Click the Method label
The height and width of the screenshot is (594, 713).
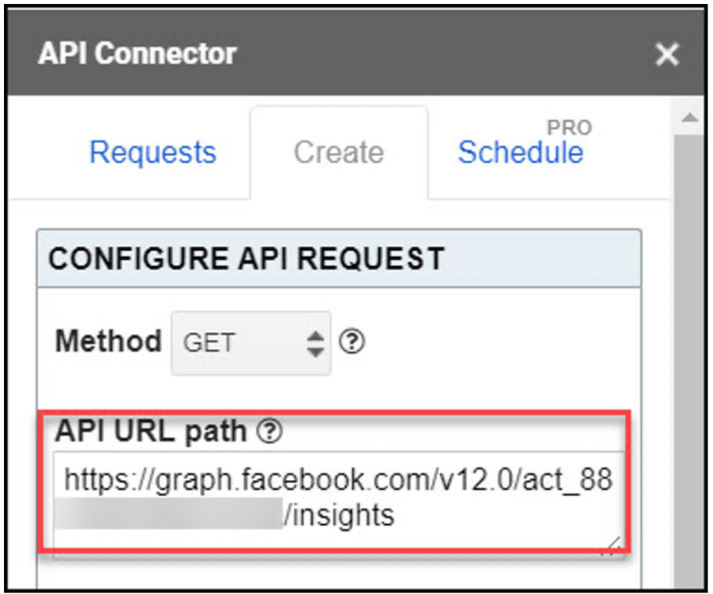[108, 341]
